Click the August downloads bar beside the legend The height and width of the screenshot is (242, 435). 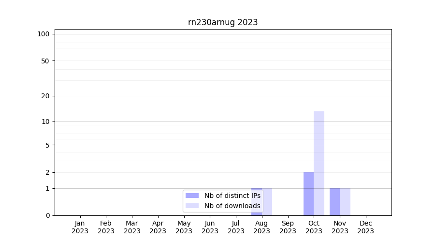268,201
